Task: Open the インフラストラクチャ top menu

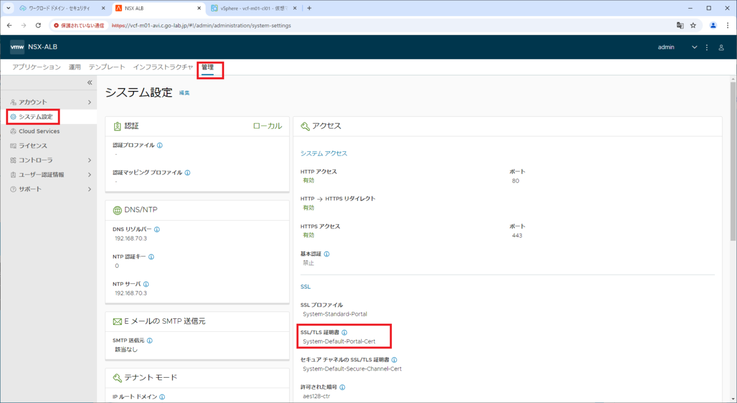Action: [x=163, y=67]
